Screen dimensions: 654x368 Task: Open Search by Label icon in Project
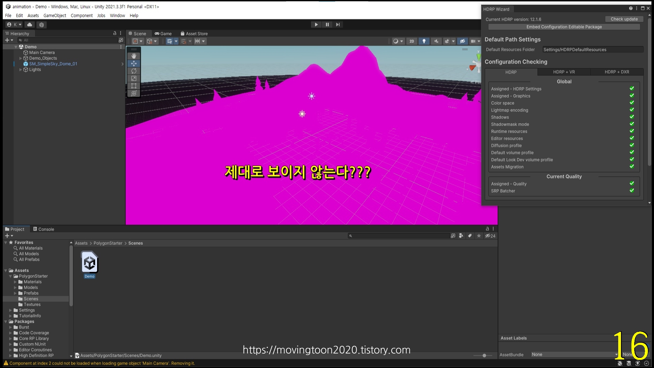(470, 236)
